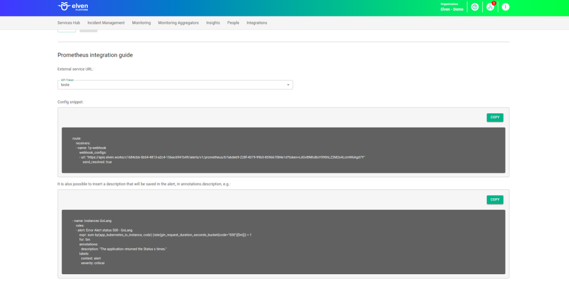Open the Integrations menu
This screenshot has height=283, width=569.
[x=257, y=22]
